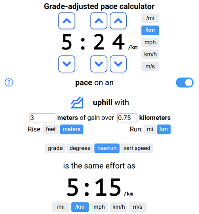Image resolution: width=199 pixels, height=214 pixels.
Task: Decrease tens of seconds with down arrow
Action: tap(99, 64)
